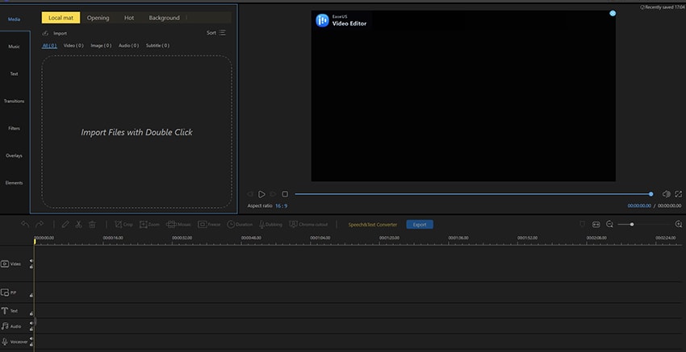This screenshot has width=686, height=352.
Task: Mute the Audio track
Action: 31,323
